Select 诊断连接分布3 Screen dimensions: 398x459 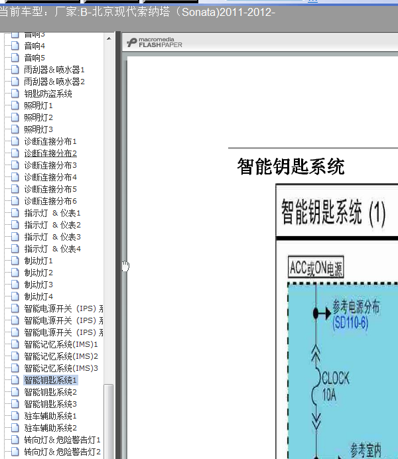pyautogui.click(x=50, y=165)
